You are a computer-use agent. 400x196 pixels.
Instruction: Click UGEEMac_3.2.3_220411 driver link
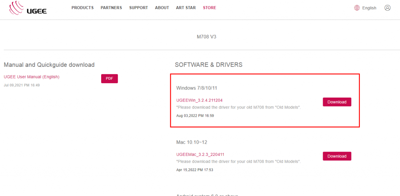coord(200,155)
